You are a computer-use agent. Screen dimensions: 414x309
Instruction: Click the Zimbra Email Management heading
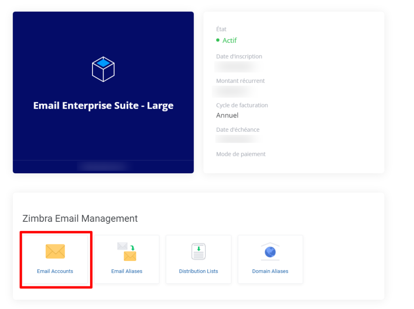tap(80, 219)
